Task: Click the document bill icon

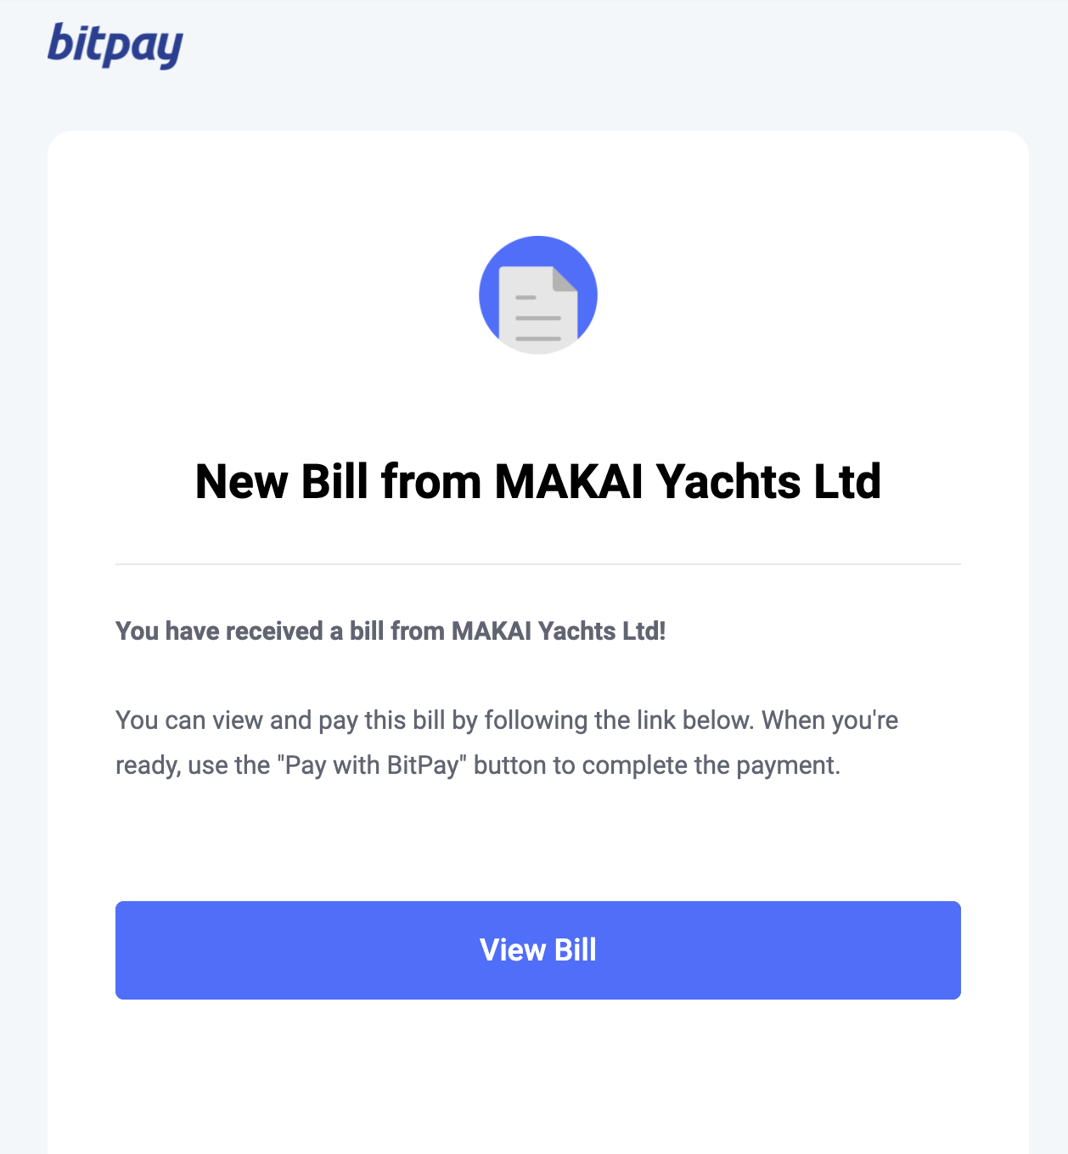Action: (538, 295)
